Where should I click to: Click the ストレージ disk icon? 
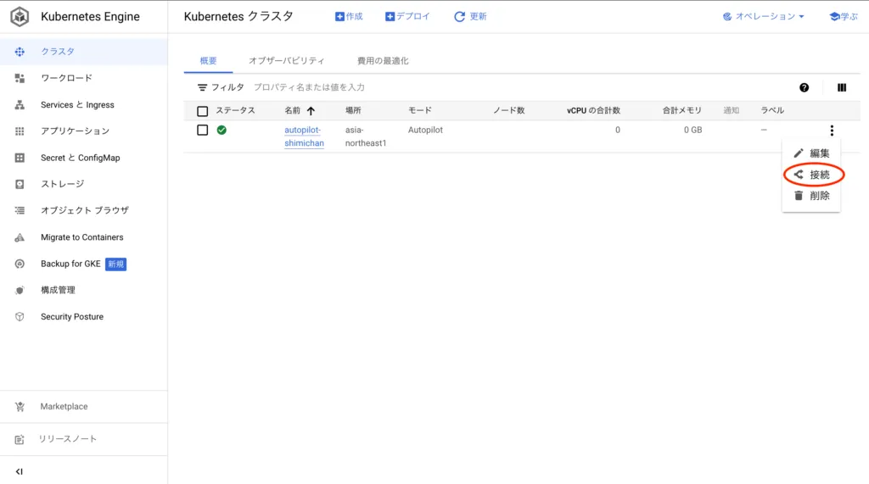(20, 184)
